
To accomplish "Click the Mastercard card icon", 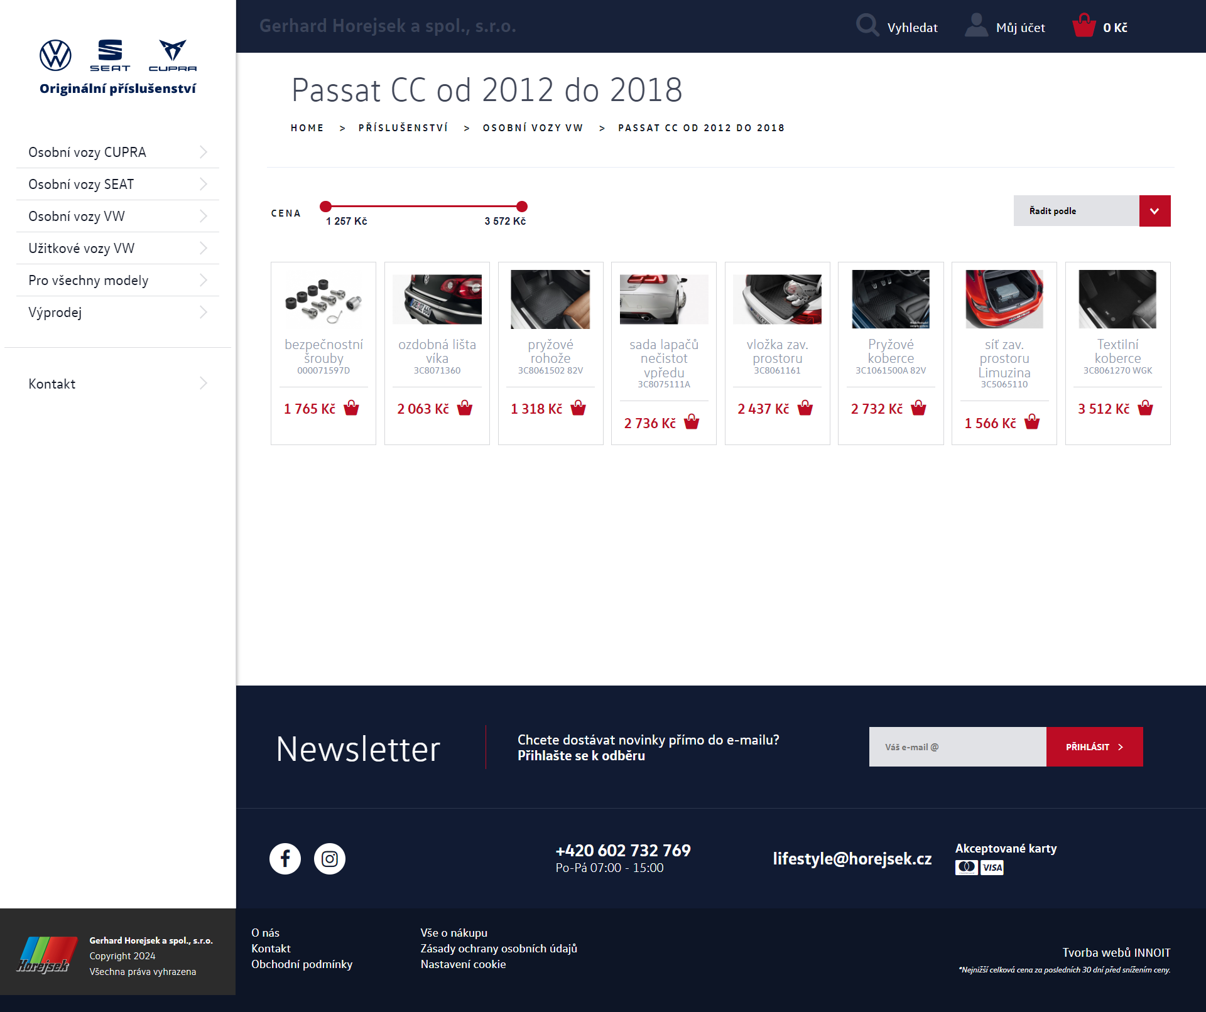I will pos(967,868).
